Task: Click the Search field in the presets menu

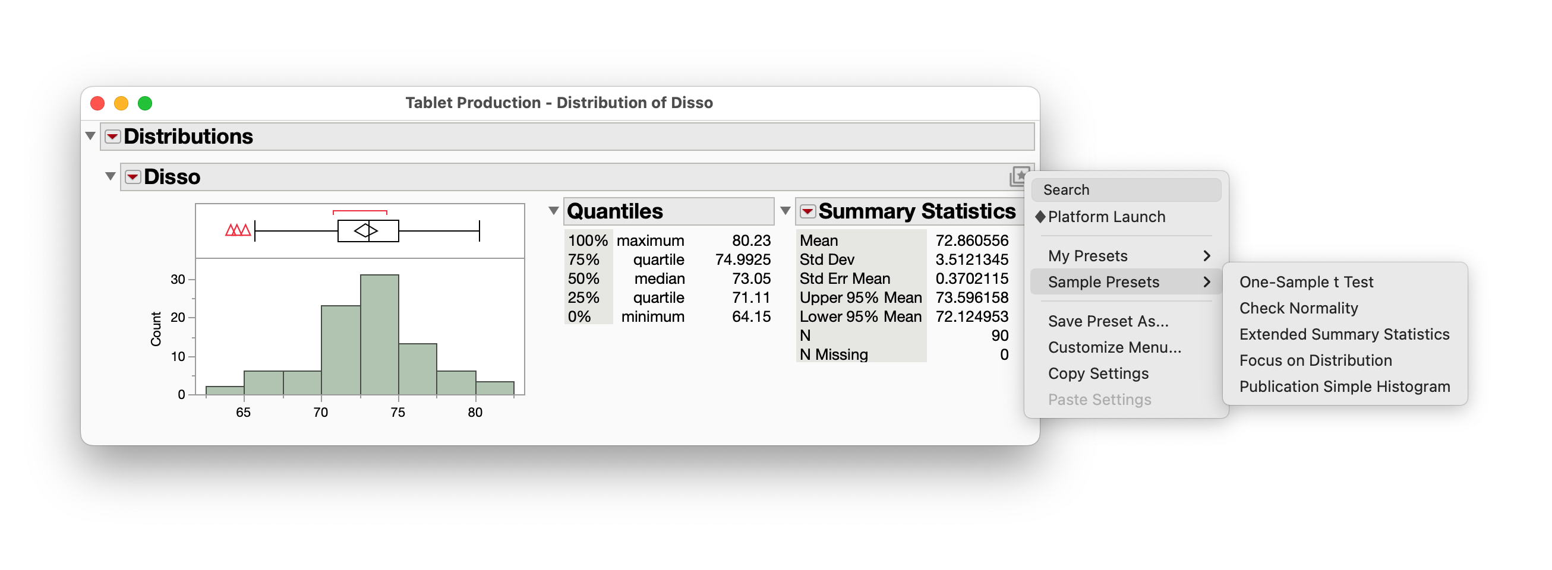Action: (1125, 190)
